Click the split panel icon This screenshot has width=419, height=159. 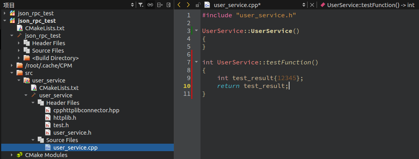pos(160,5)
